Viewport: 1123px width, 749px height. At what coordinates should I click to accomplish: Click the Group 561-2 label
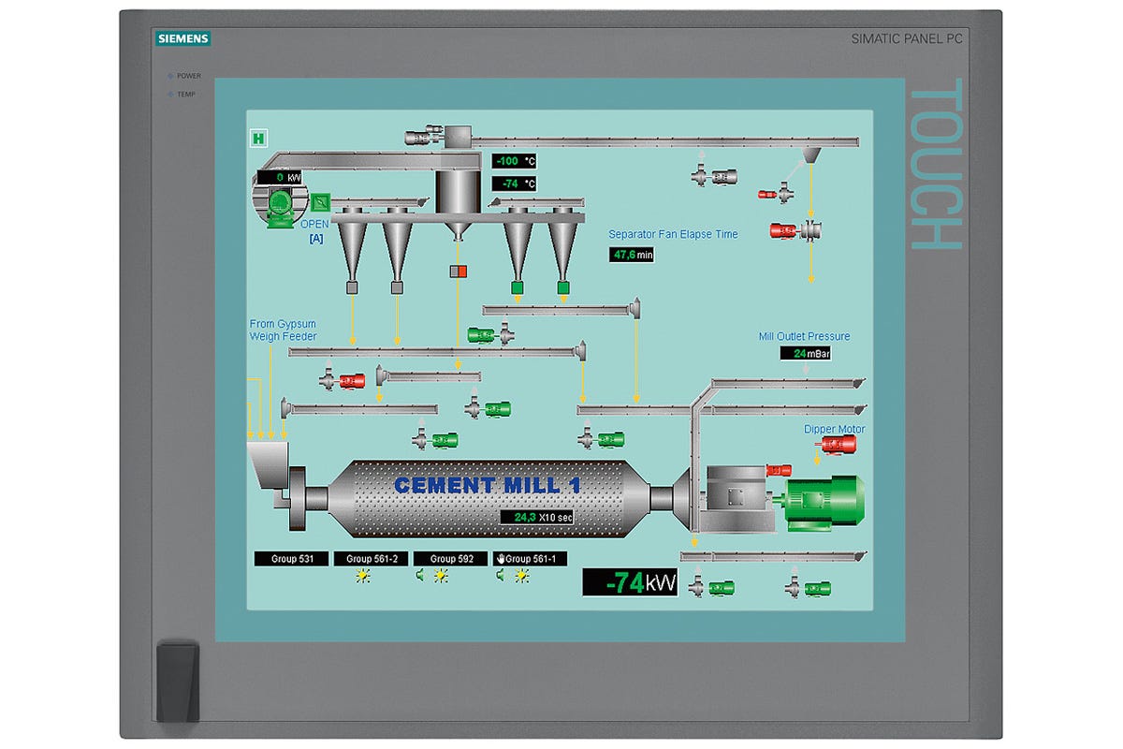point(371,559)
